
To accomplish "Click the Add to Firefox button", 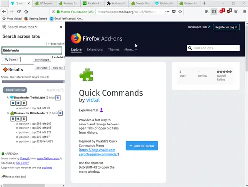I will tap(142, 146).
